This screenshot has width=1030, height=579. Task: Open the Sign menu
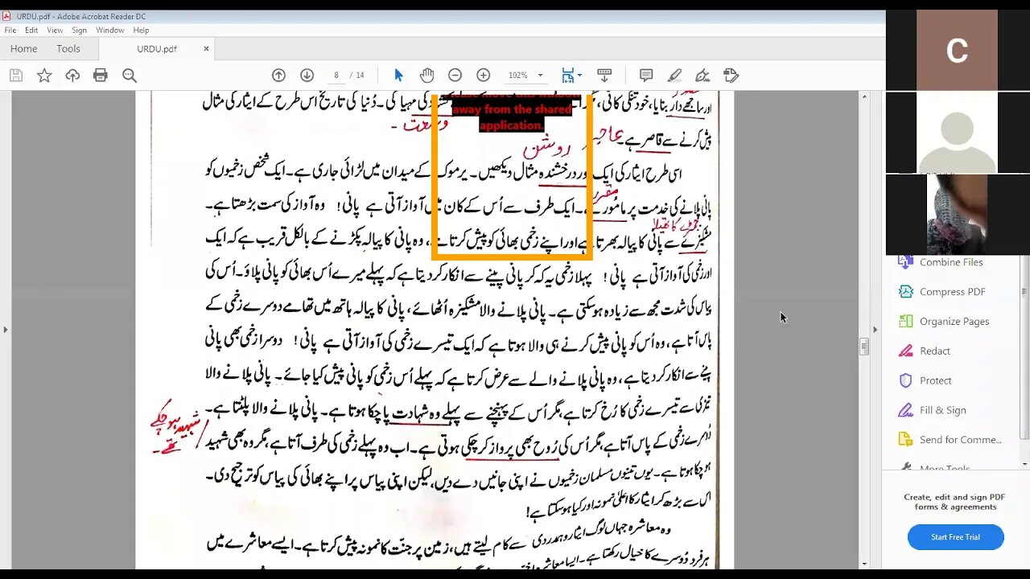pyautogui.click(x=79, y=31)
